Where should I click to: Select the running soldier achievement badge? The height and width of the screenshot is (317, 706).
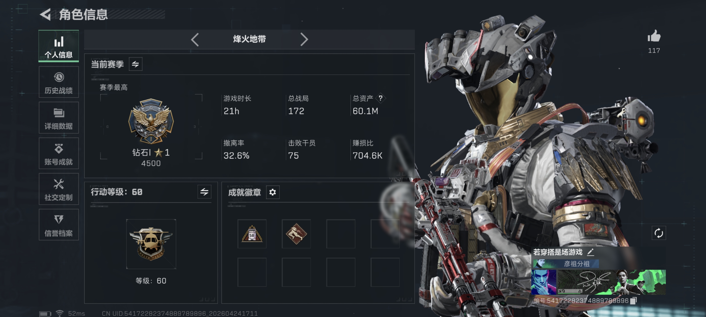(296, 234)
